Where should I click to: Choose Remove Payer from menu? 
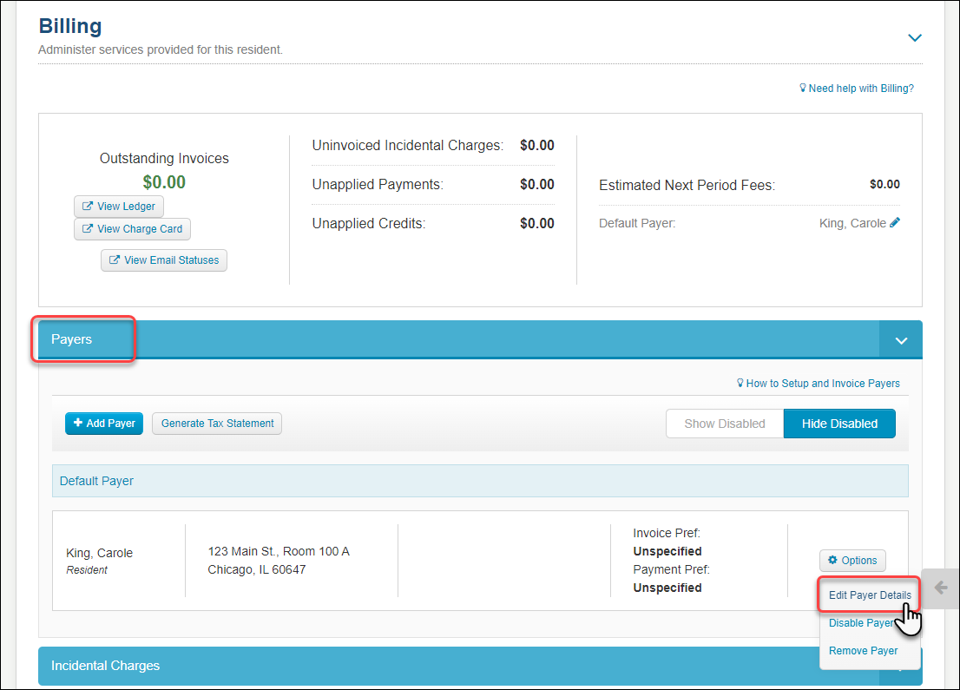pyautogui.click(x=863, y=651)
